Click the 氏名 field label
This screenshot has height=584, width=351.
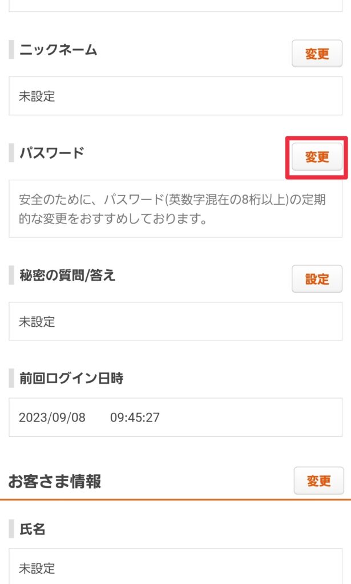[x=33, y=529]
